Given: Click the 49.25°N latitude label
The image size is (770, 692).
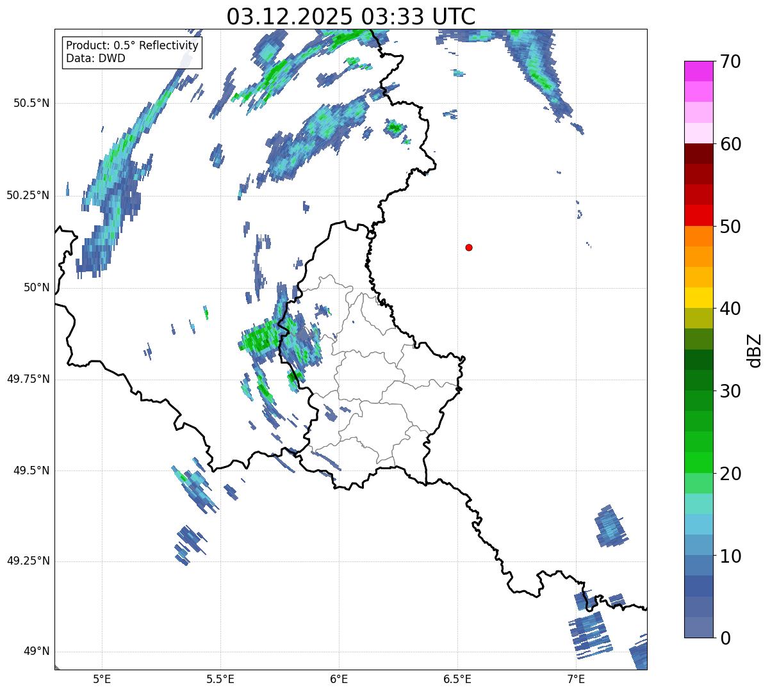Looking at the screenshot, I should tap(28, 561).
